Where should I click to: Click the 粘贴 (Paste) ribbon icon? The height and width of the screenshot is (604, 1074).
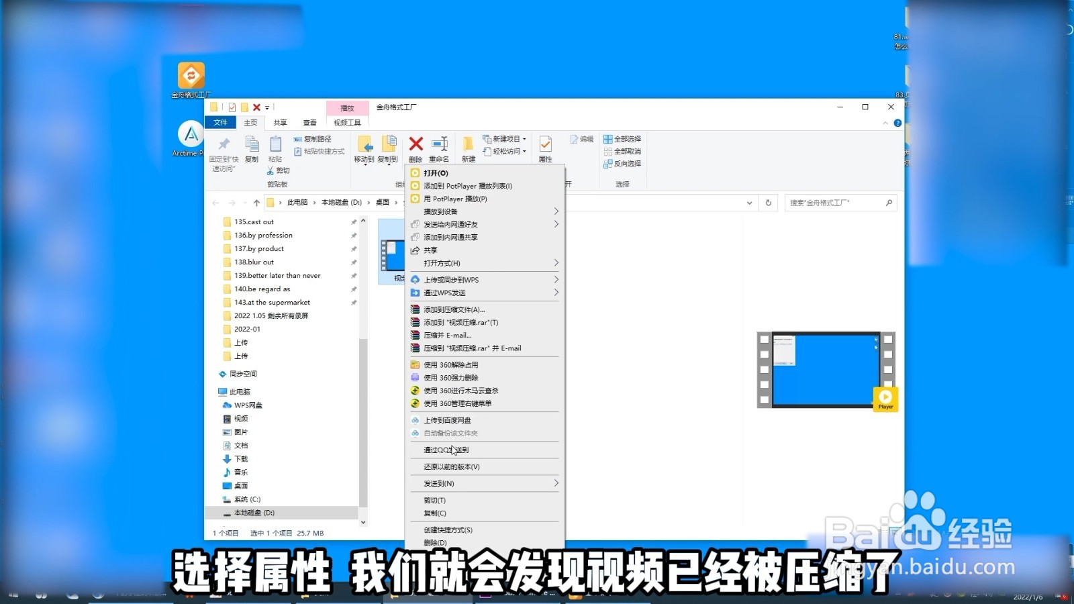275,149
